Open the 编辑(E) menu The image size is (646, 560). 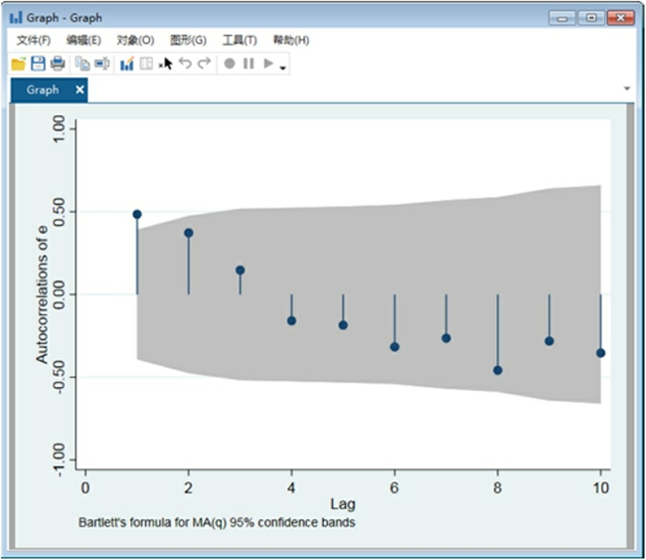[x=83, y=40]
